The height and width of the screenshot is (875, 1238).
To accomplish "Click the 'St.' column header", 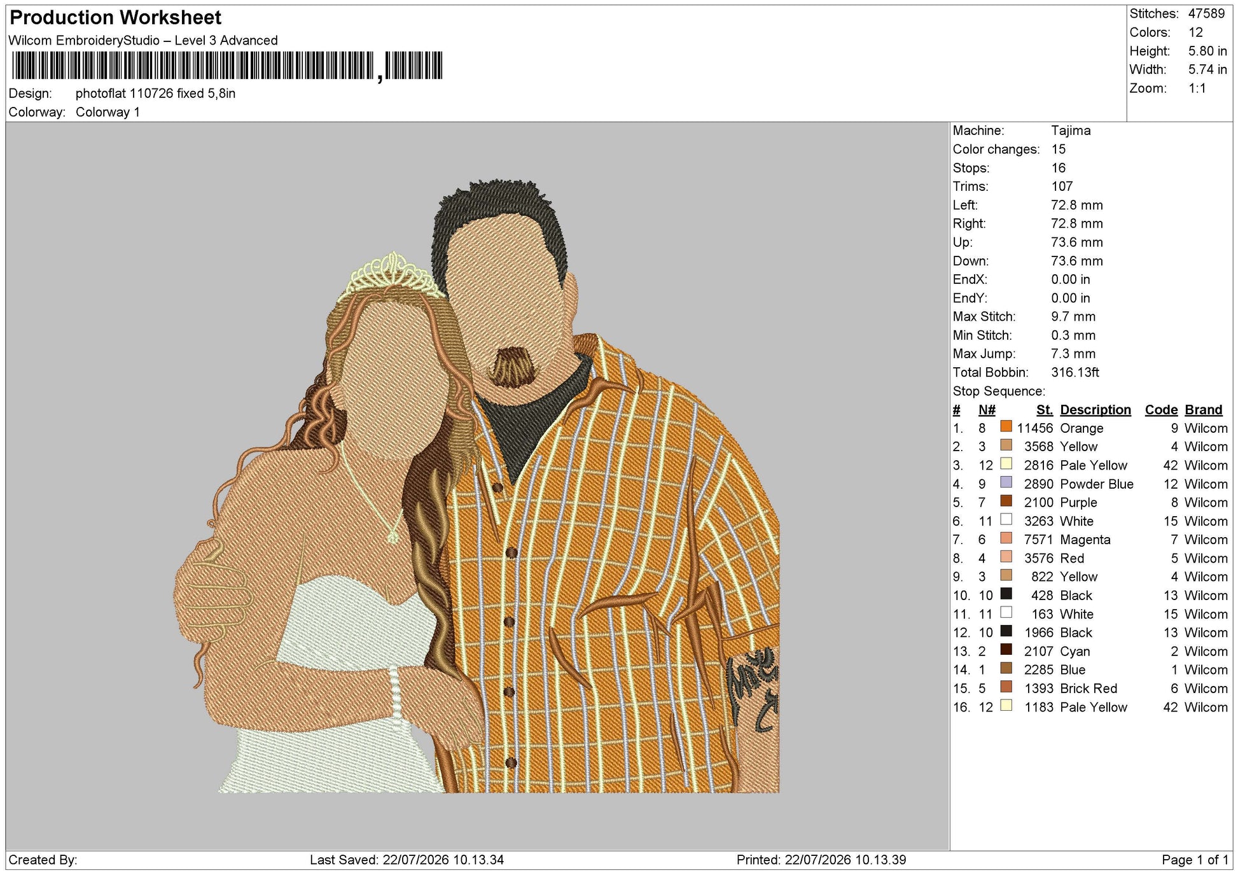I will [1045, 410].
